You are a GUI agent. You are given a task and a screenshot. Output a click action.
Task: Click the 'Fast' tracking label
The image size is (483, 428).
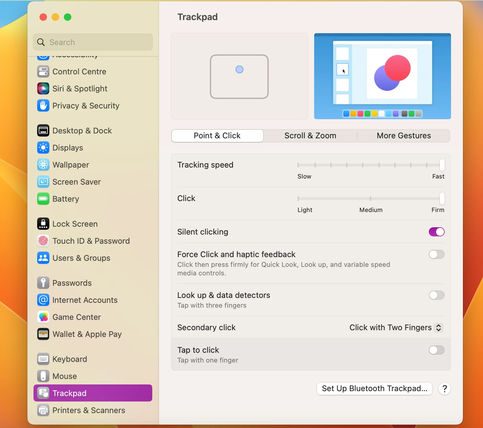[x=438, y=176]
